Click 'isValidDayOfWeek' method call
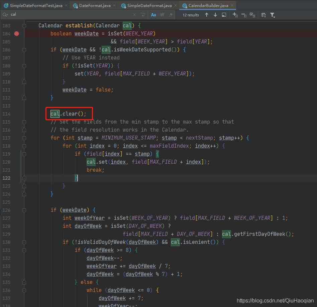Viewport: 317px width, 307px height. [x=102, y=242]
